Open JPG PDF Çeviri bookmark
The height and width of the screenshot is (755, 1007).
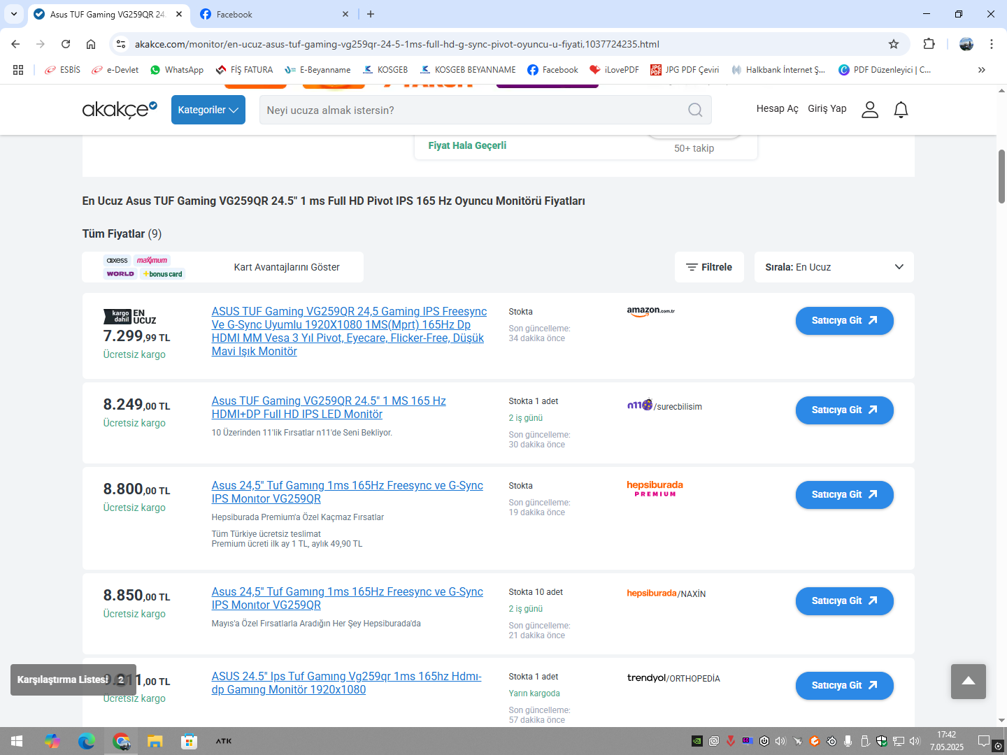point(685,70)
